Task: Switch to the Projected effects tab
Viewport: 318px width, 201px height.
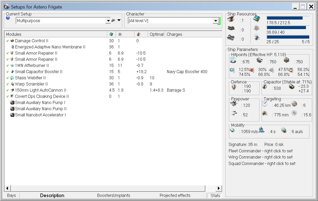Action: (x=175, y=196)
